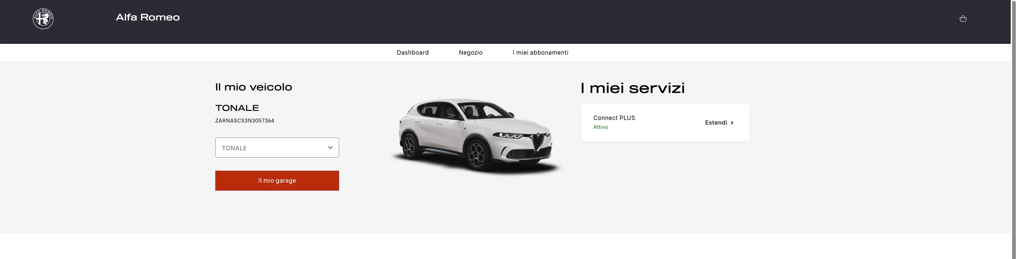This screenshot has height=259, width=1016.
Task: Go to the Dashboard tab
Action: tap(413, 52)
